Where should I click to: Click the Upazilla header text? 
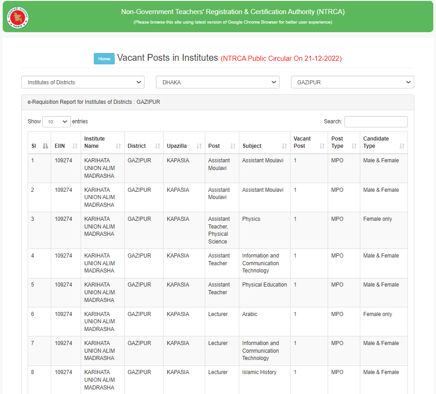point(177,146)
